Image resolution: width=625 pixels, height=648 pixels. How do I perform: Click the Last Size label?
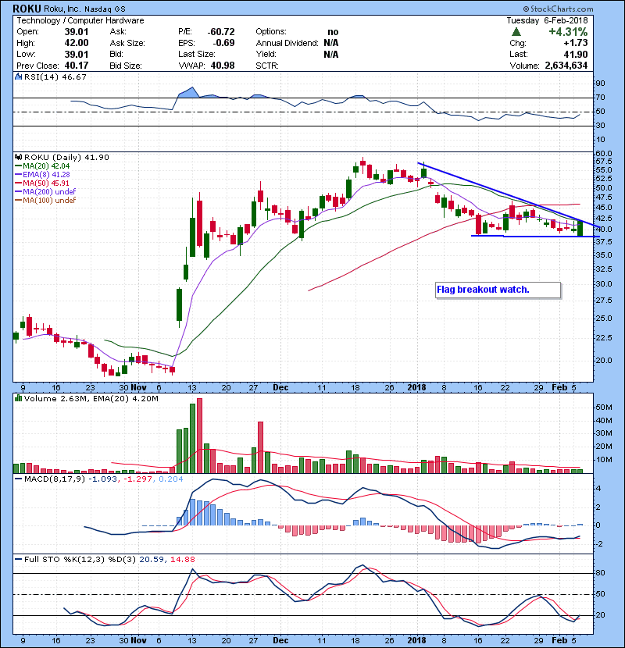tap(197, 54)
